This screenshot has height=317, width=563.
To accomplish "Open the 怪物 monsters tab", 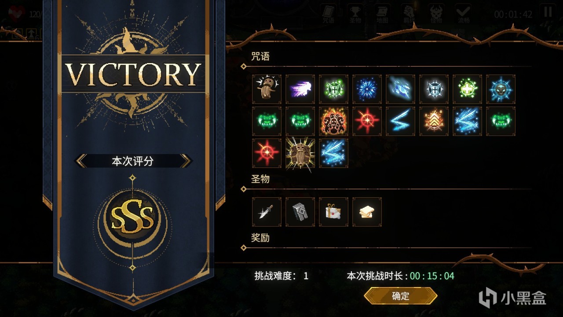I will click(x=435, y=14).
